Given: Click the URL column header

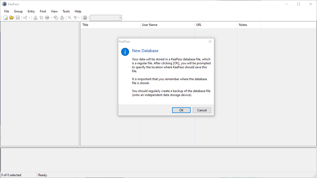Looking at the screenshot, I should 216,25.
